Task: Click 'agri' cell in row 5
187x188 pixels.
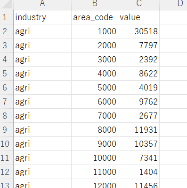Action: pyautogui.click(x=42, y=74)
